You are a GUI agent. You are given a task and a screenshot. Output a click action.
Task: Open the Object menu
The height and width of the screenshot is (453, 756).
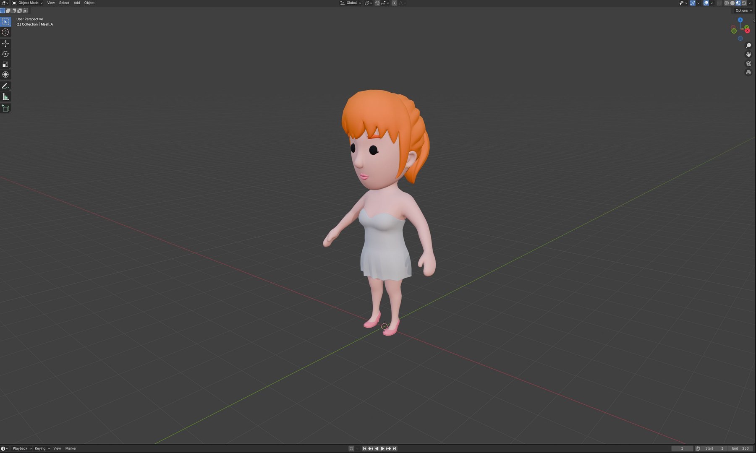pyautogui.click(x=89, y=3)
